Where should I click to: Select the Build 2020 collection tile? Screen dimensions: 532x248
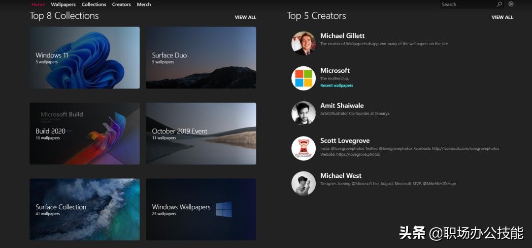click(85, 134)
